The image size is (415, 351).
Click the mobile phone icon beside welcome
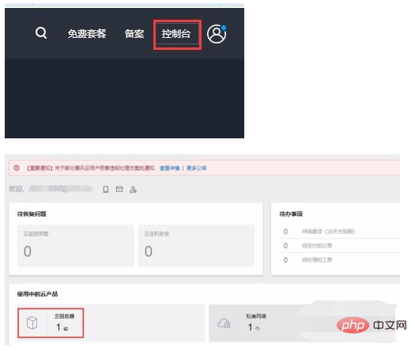pos(106,189)
